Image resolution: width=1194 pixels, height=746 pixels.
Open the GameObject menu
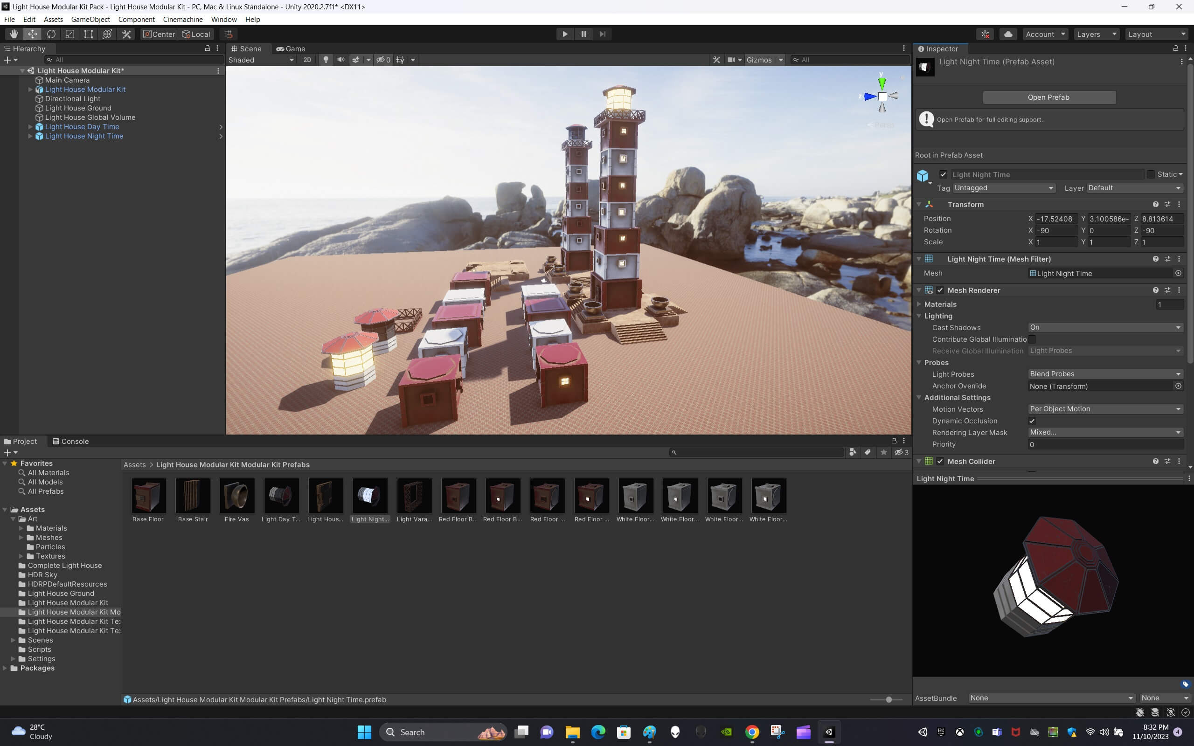(x=90, y=19)
